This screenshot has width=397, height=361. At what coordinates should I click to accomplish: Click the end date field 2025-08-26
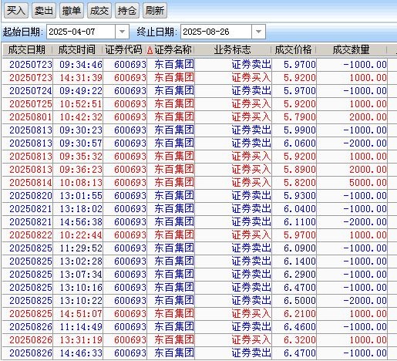tap(217, 32)
